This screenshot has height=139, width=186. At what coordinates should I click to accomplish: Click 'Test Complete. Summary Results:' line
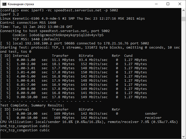(32, 105)
